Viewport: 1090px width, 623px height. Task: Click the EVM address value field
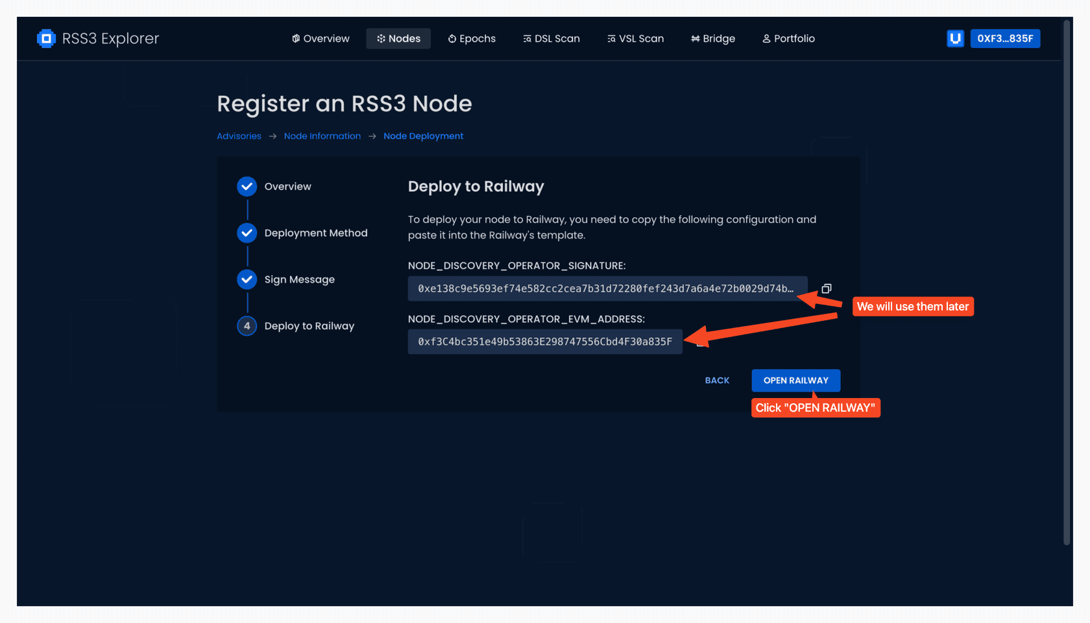tap(545, 342)
